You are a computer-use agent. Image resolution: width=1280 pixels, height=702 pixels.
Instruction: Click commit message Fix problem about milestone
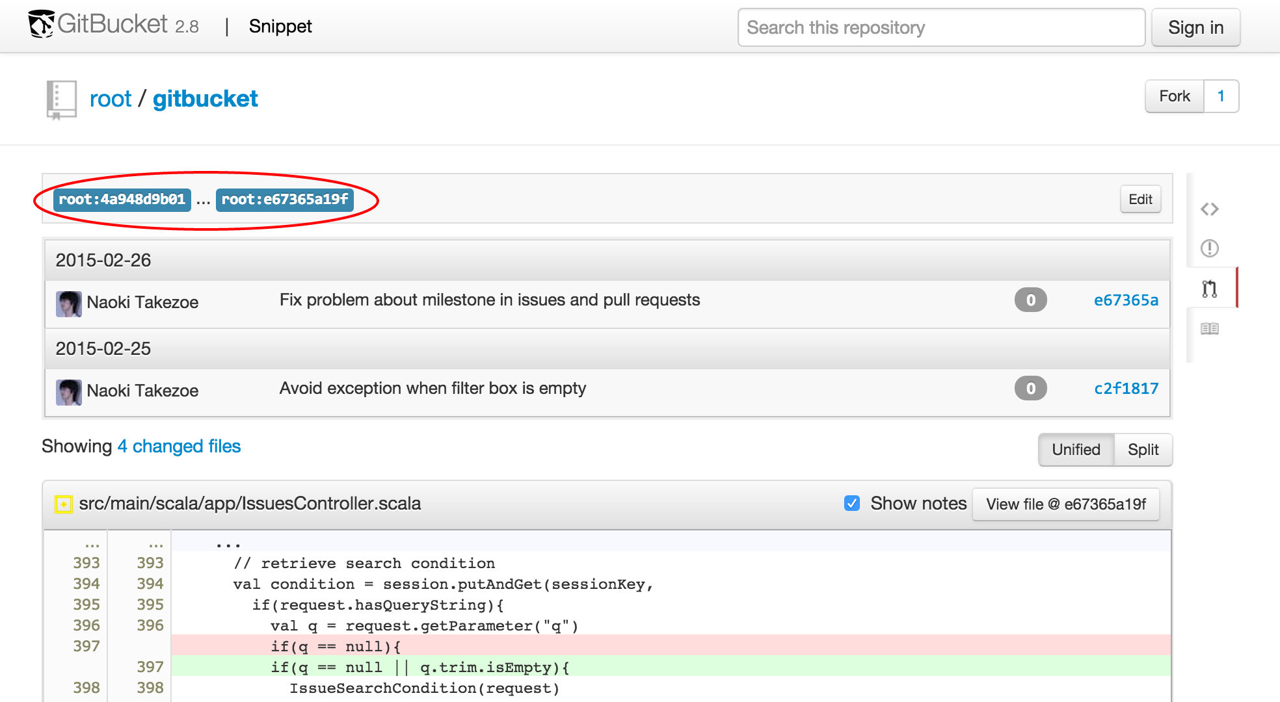pyautogui.click(x=490, y=300)
